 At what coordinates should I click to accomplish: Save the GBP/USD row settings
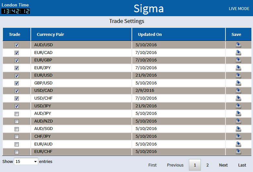pyautogui.click(x=238, y=83)
